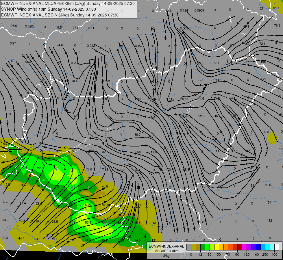The width and height of the screenshot is (283, 260).
Task: Click the map value 174
Action: (x=269, y=203)
